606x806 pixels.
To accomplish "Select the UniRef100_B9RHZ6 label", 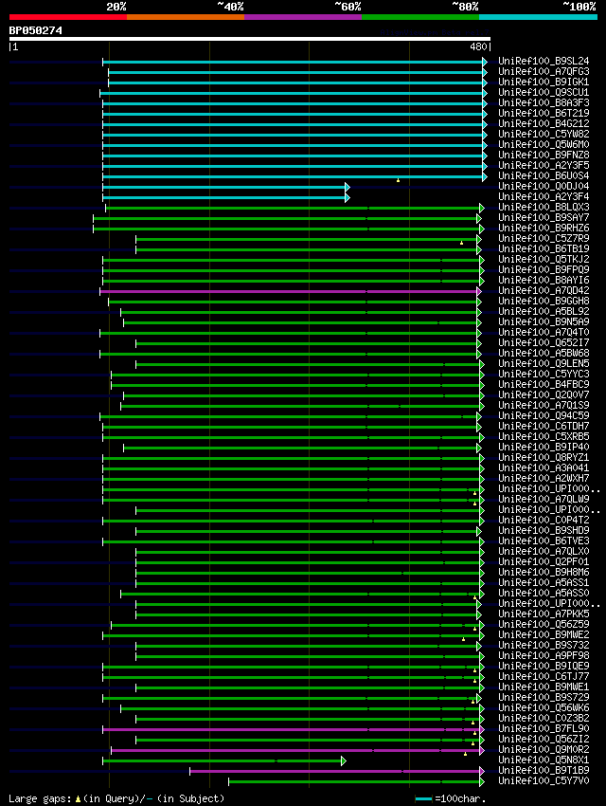I will coord(544,228).
